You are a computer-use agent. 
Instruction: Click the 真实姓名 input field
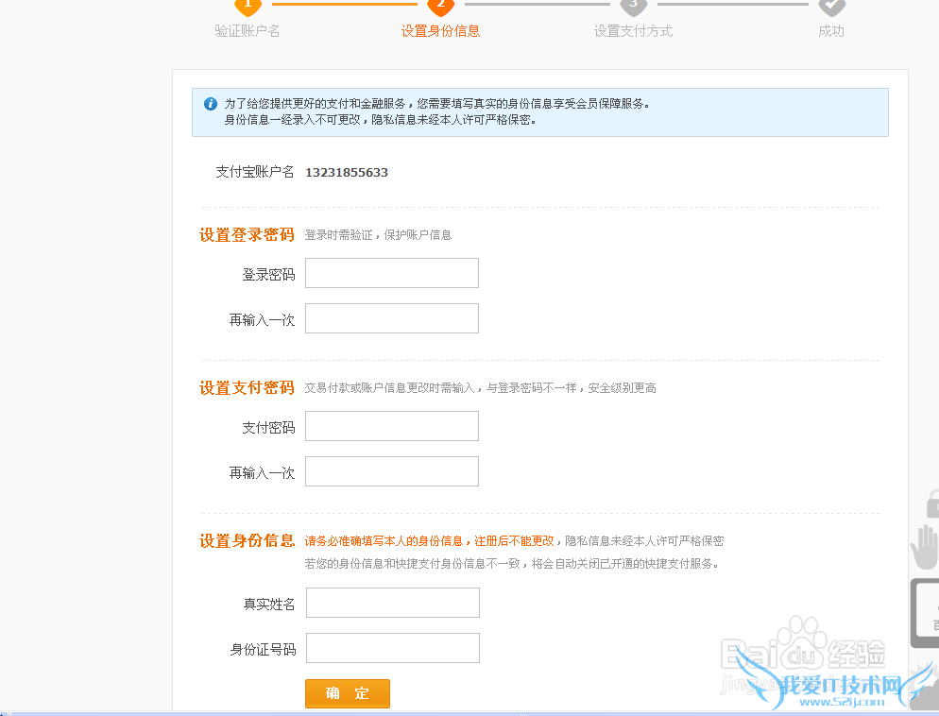tap(393, 603)
